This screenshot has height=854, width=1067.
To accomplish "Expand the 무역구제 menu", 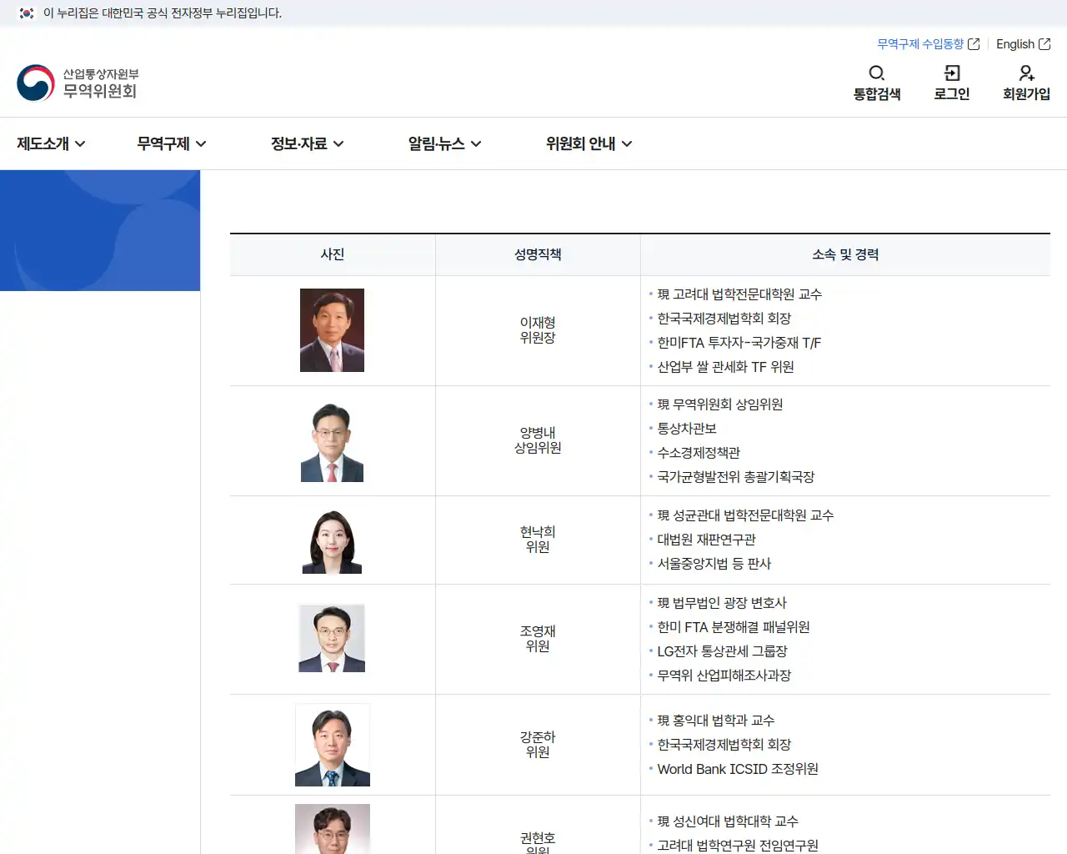I will point(172,143).
